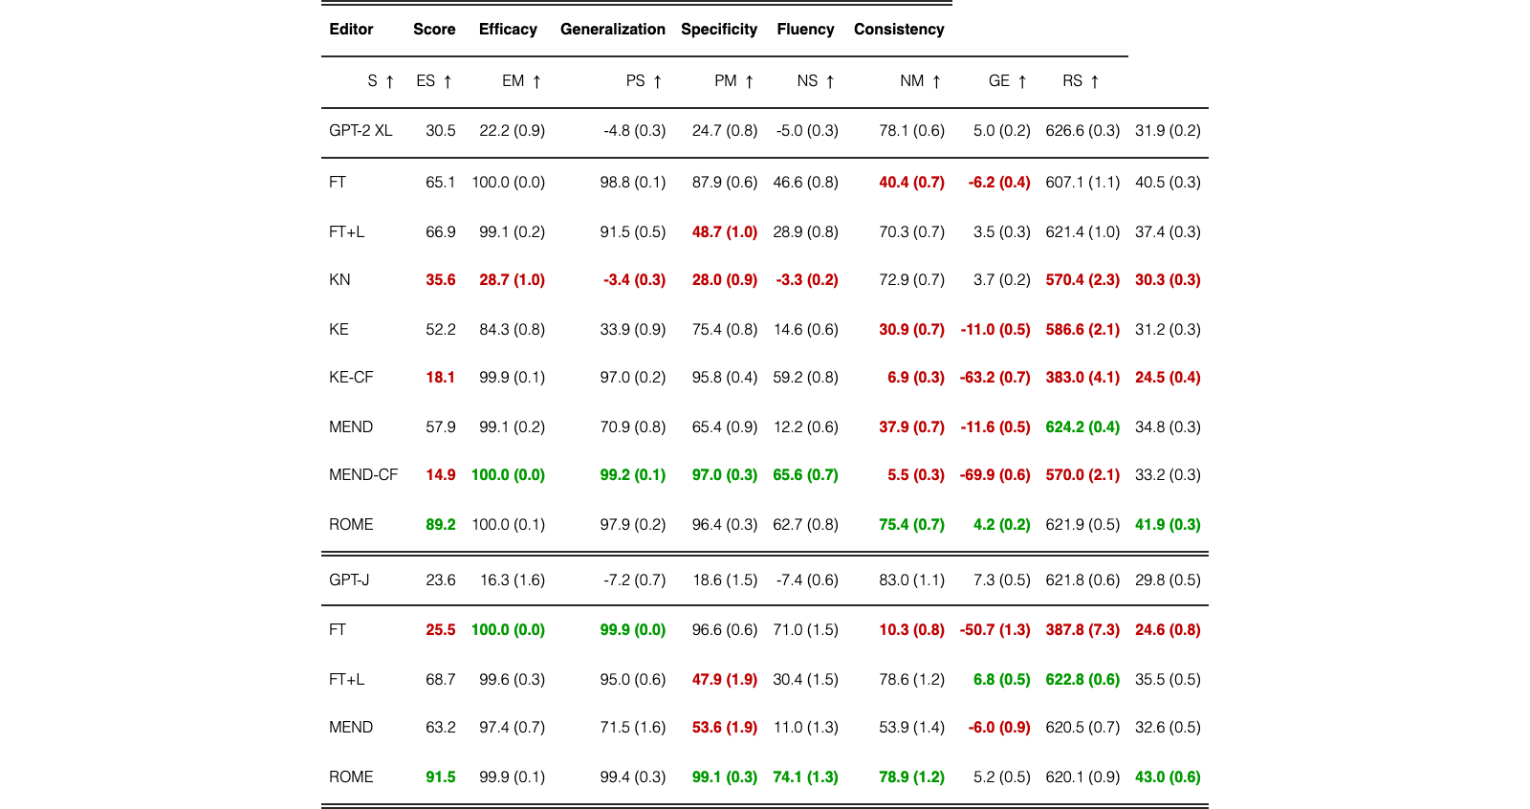1530x809 pixels.
Task: Select the green value "43.0 (0.6)"
Action: pos(1168,777)
